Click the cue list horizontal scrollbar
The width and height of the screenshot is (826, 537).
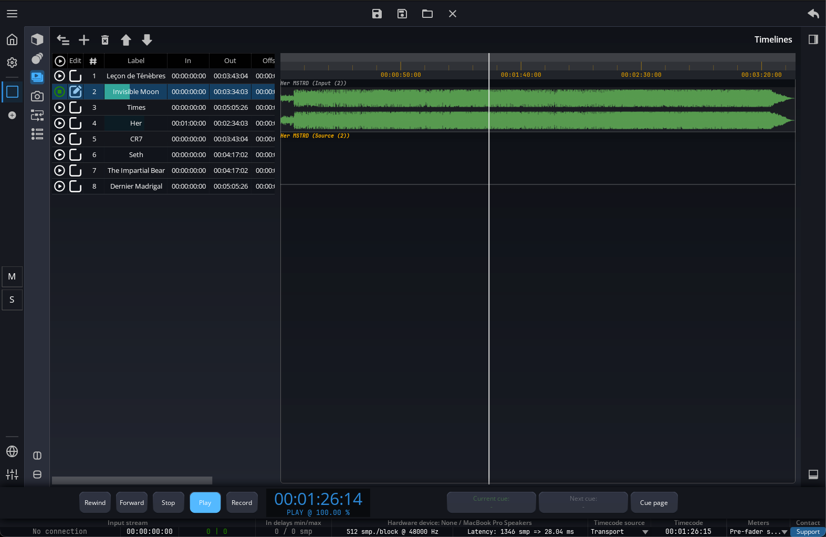pos(132,480)
